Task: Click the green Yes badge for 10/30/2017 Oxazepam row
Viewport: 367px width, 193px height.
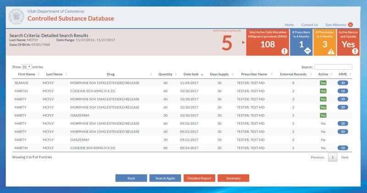Action: (x=323, y=115)
